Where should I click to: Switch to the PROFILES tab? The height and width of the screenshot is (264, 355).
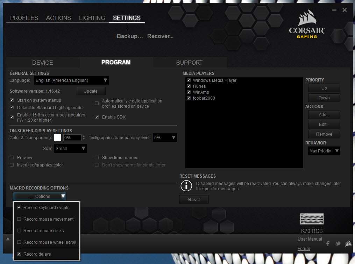tap(24, 18)
